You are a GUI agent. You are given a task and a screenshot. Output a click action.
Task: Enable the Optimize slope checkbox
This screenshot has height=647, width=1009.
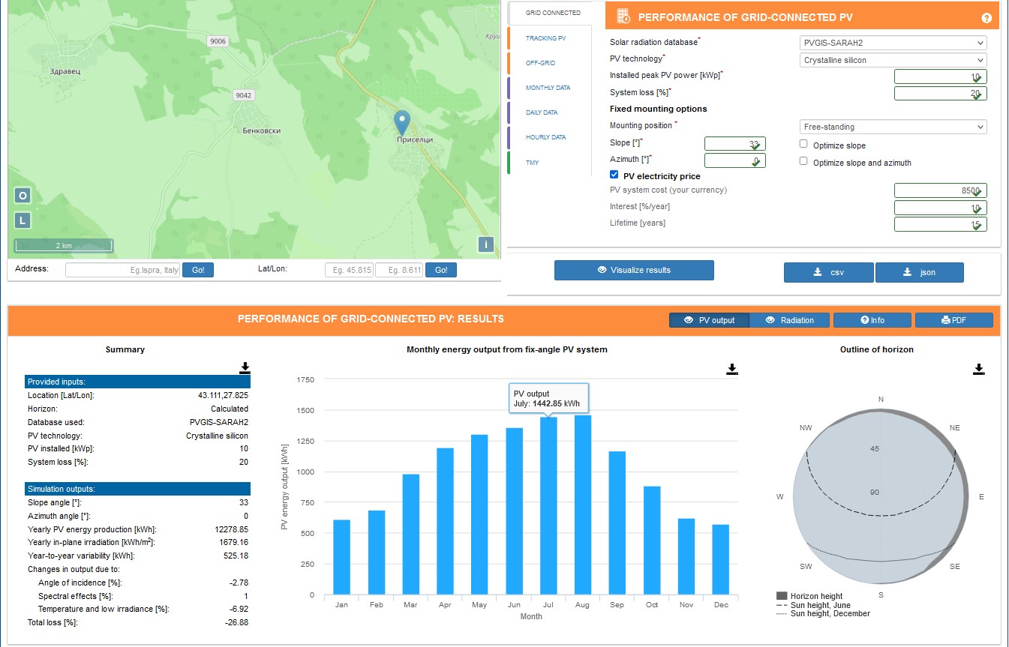(803, 144)
